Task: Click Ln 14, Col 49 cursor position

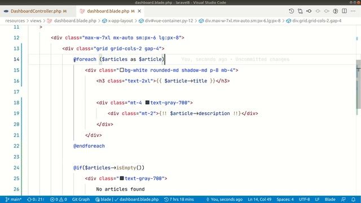Action: pos(259,199)
